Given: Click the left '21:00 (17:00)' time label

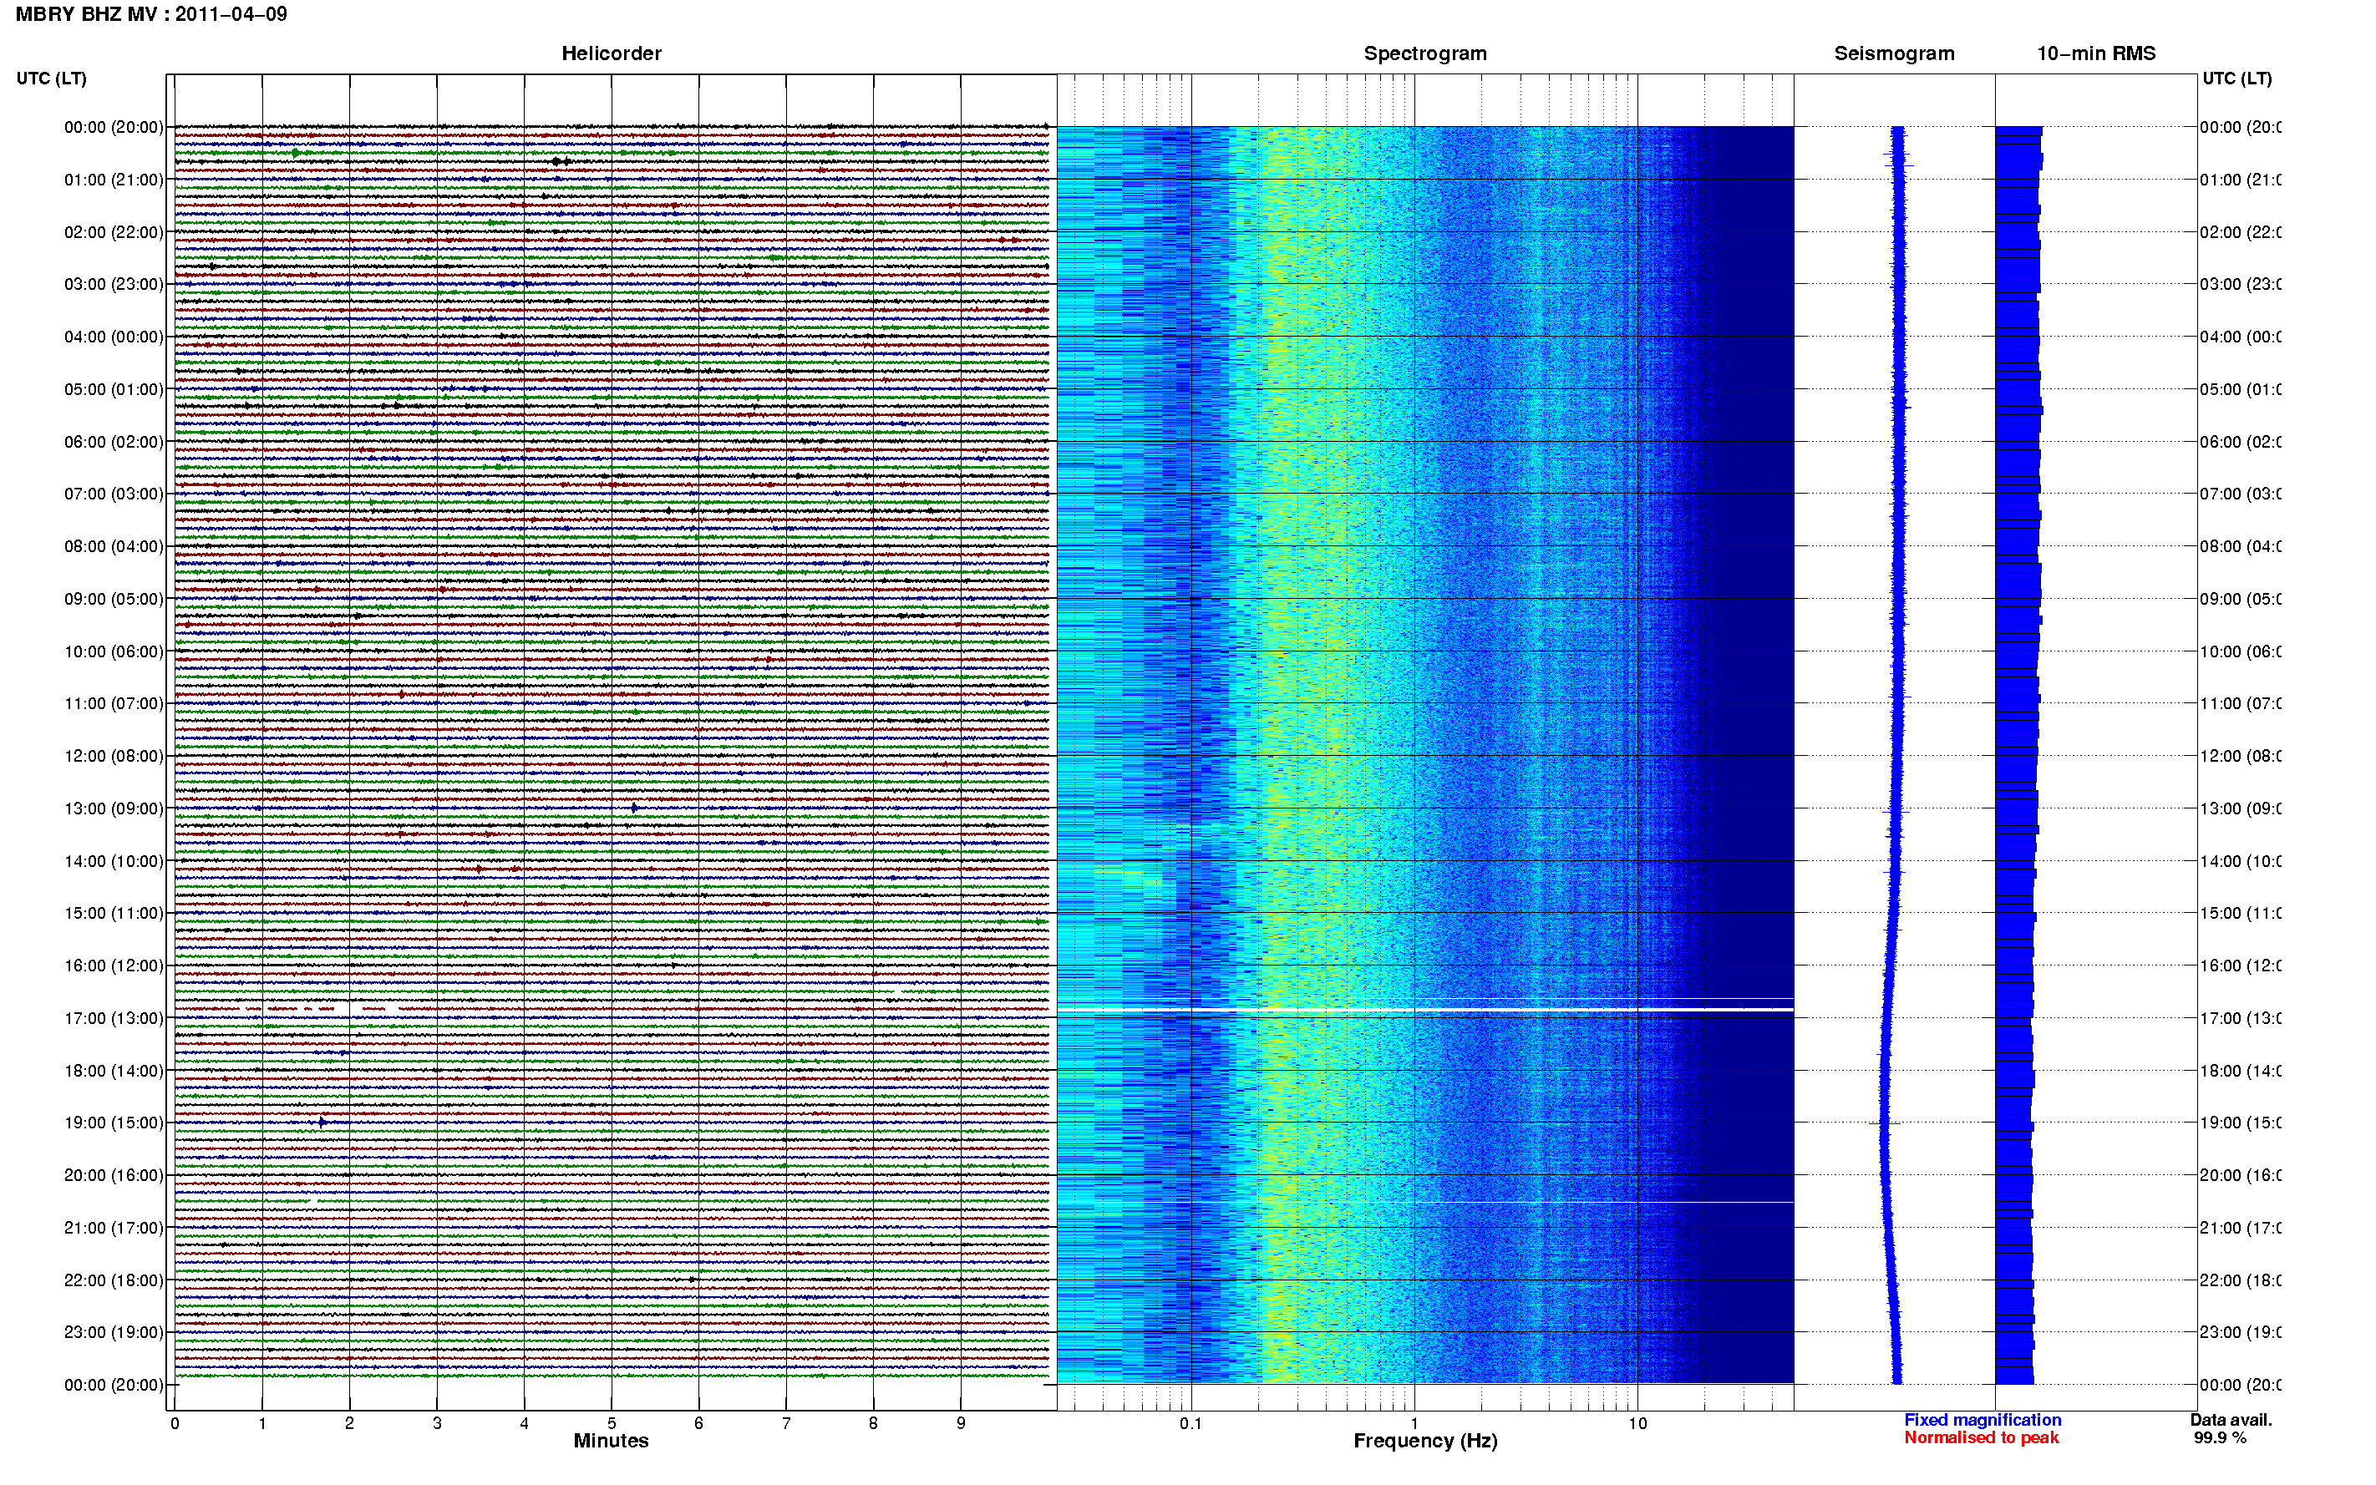Looking at the screenshot, I should click(x=114, y=1229).
